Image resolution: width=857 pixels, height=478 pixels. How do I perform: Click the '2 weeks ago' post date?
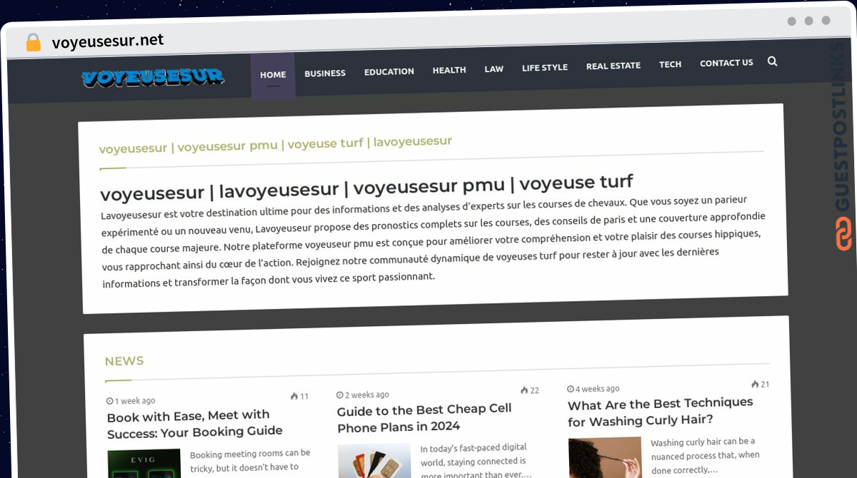click(367, 395)
